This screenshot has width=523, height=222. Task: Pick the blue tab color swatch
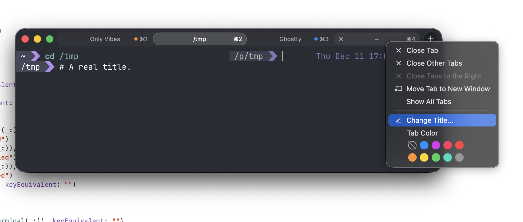tap(424, 145)
